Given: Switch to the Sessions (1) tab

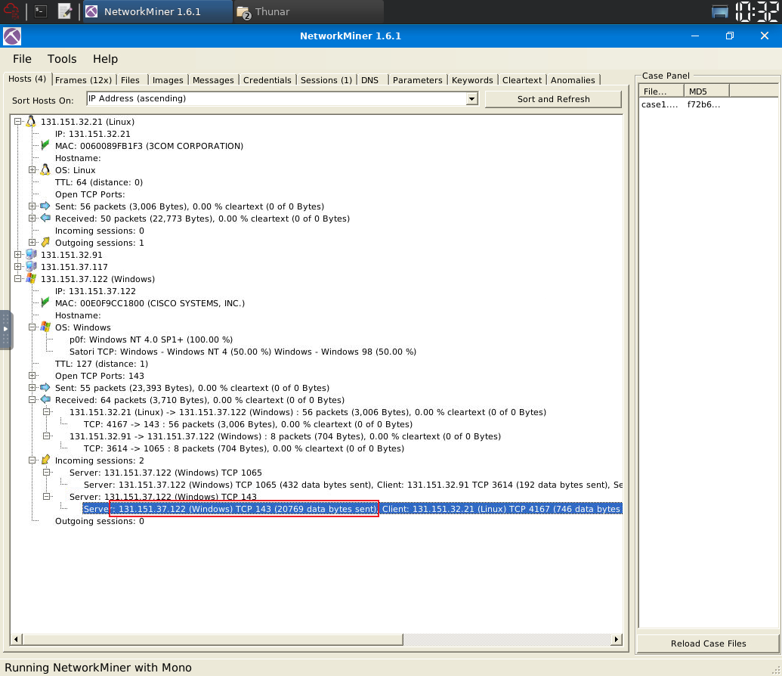Looking at the screenshot, I should pos(326,80).
